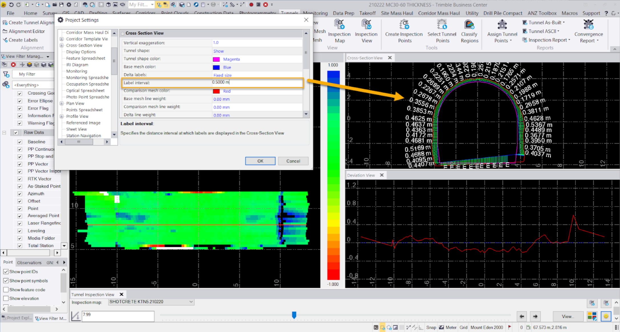Uncheck Show point IDs option
Image resolution: width=620 pixels, height=332 pixels.
coord(6,272)
